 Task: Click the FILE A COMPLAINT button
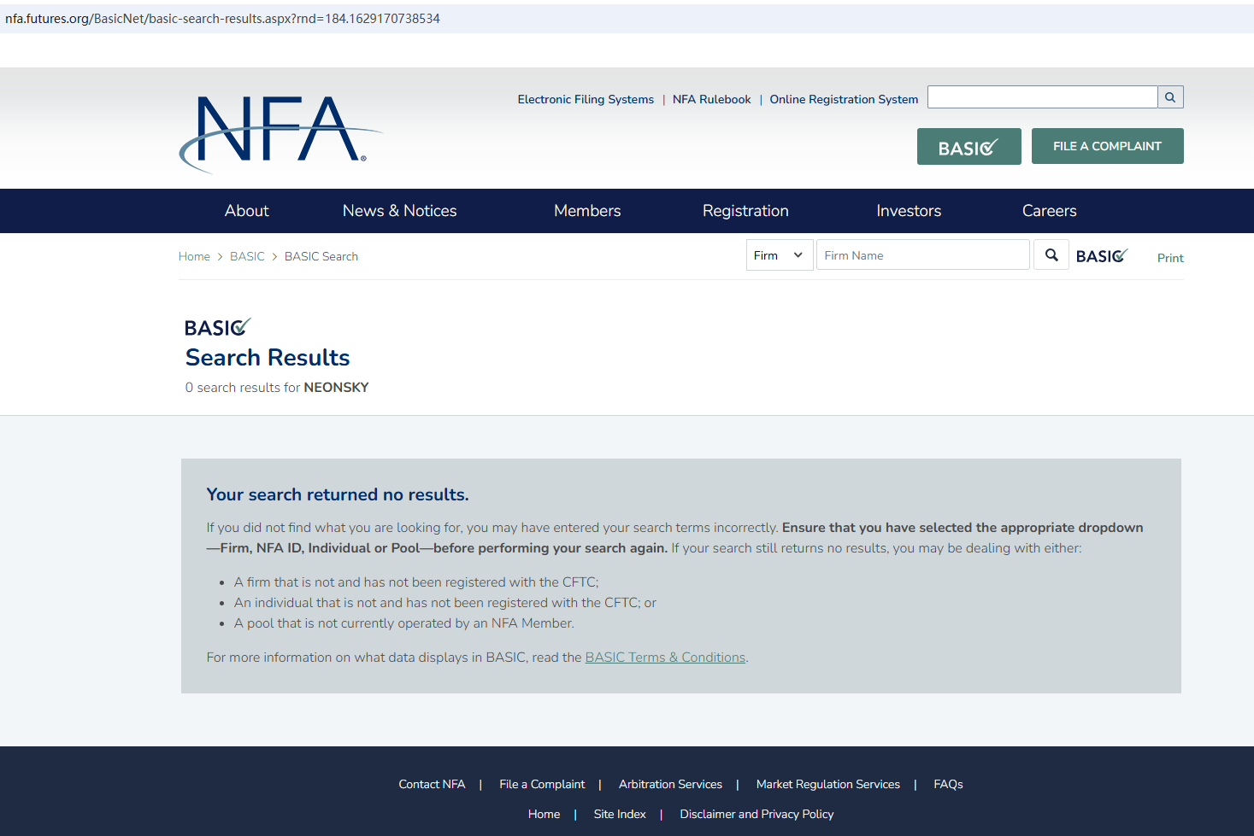(x=1107, y=146)
